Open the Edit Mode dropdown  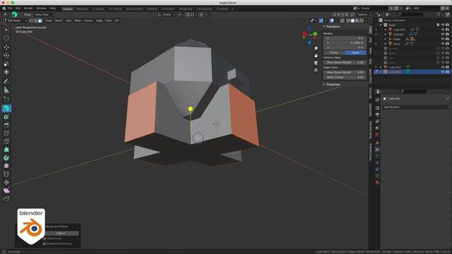(x=15, y=20)
